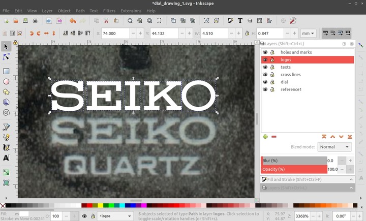The image size is (366, 221).
Task: Open the Object menu
Action: 64,11
